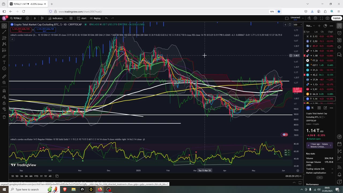The image size is (343, 193).
Task: Select the 1Y time range
Action: [41, 176]
